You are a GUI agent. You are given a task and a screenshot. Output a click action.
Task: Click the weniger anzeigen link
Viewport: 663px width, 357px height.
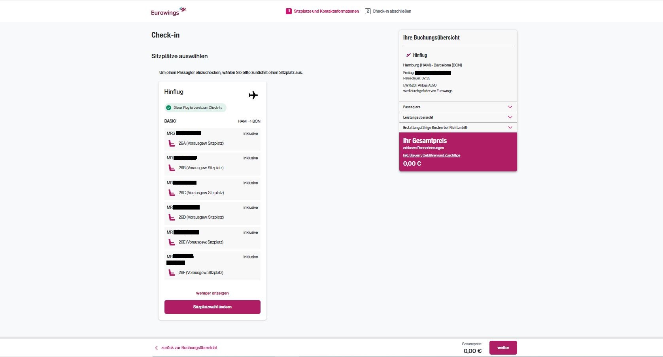coord(212,293)
